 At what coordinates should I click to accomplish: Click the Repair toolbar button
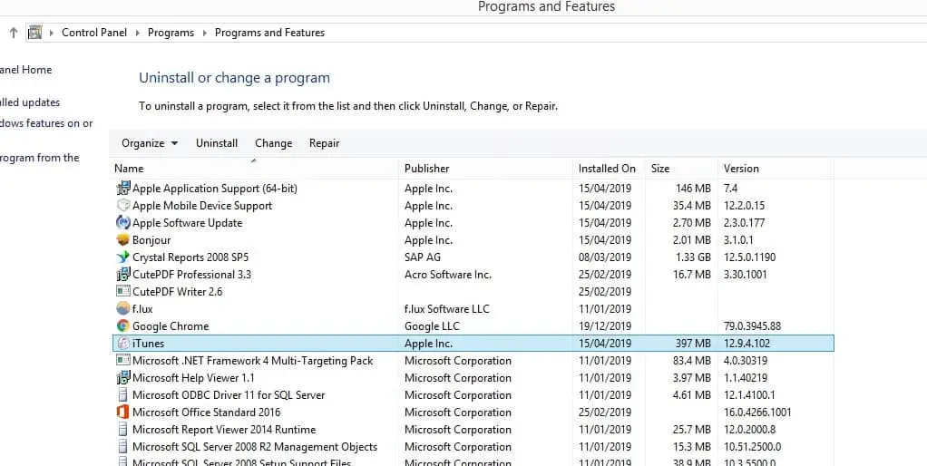coord(325,143)
